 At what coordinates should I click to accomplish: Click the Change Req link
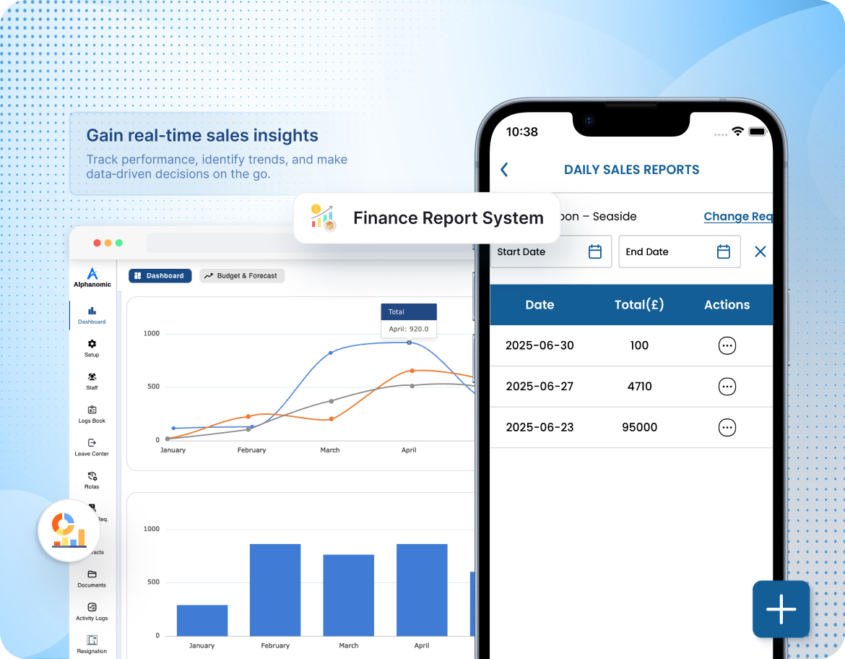(738, 216)
